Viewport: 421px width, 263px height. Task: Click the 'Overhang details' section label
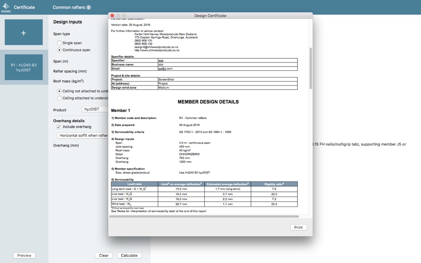coord(69,121)
